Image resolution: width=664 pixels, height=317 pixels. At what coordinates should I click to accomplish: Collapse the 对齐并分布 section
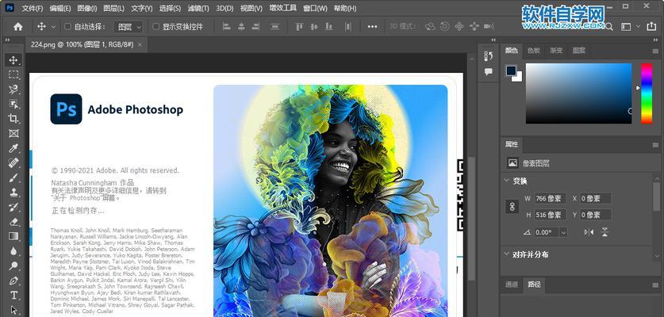(506, 254)
